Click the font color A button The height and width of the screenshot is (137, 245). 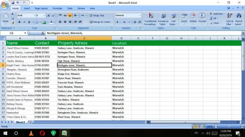[x=51, y=22]
